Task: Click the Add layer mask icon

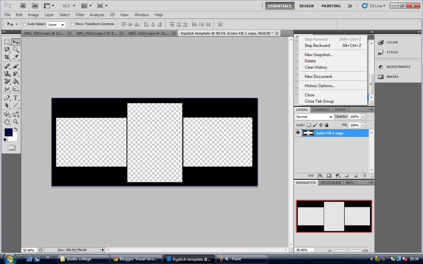Action: point(329,176)
